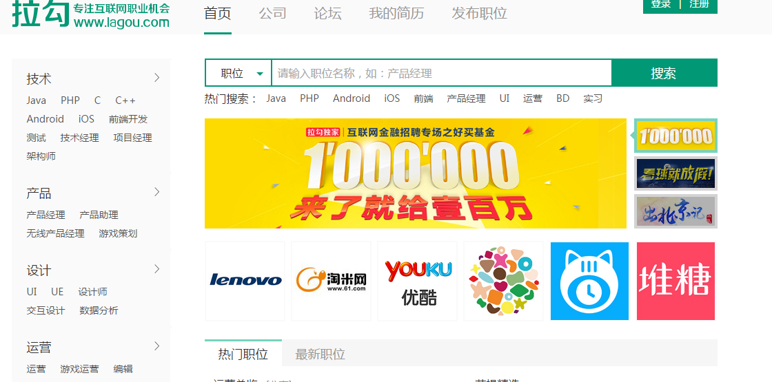Go to the 首页 nav tab
The width and height of the screenshot is (772, 382).
(218, 13)
